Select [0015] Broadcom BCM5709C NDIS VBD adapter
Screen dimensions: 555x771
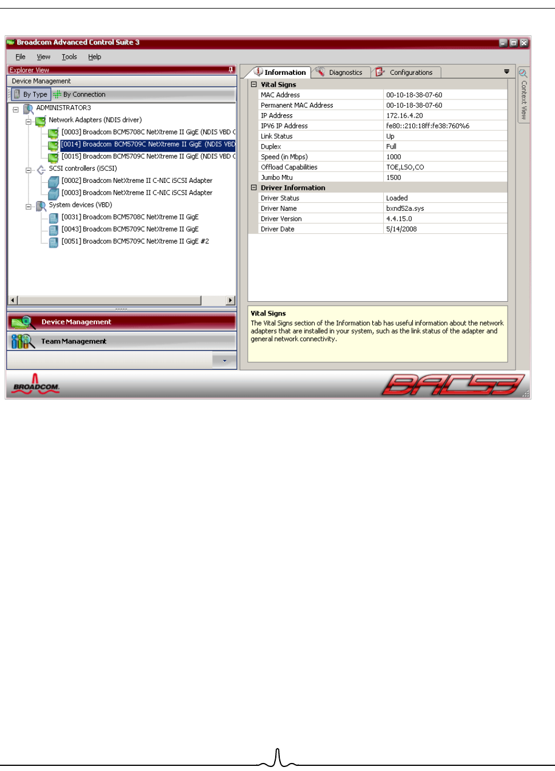click(x=148, y=156)
